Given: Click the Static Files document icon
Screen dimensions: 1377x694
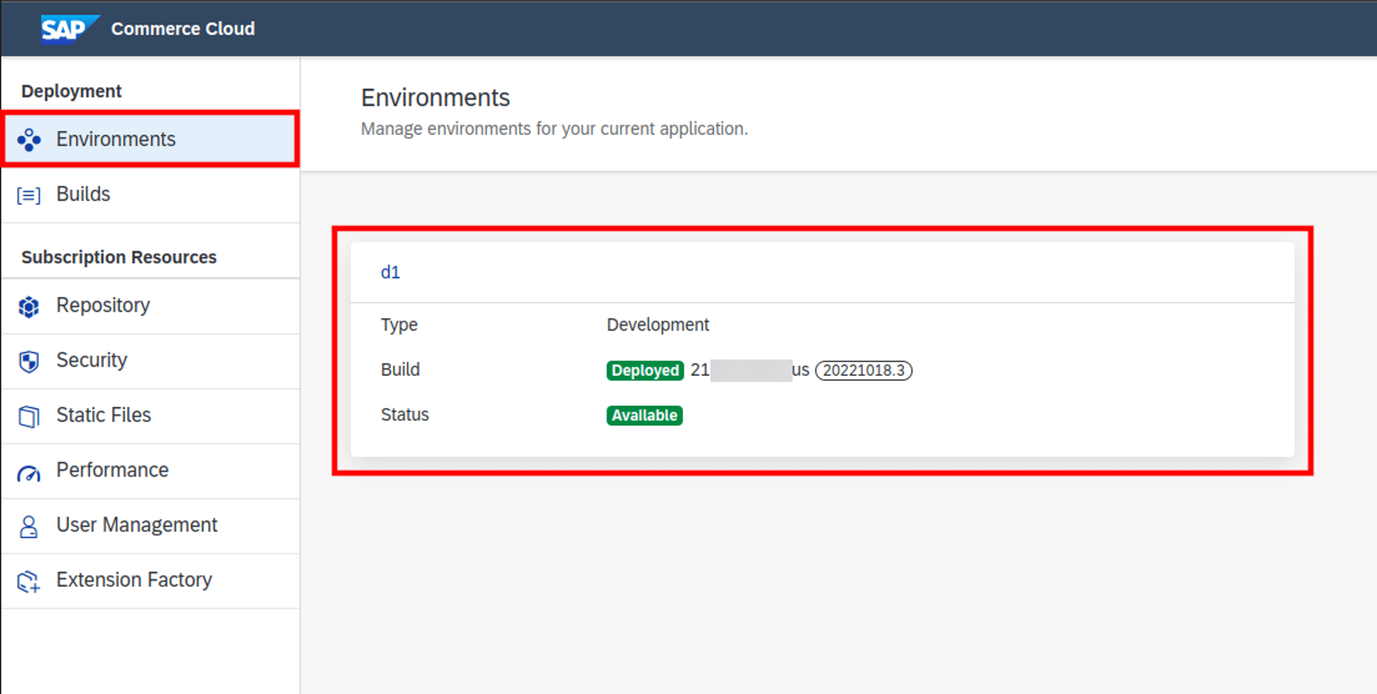Looking at the screenshot, I should coord(29,416).
